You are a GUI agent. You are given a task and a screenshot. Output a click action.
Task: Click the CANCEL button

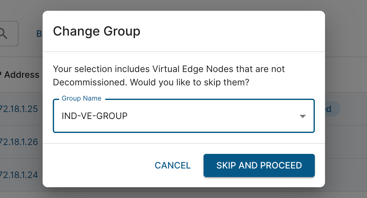173,165
